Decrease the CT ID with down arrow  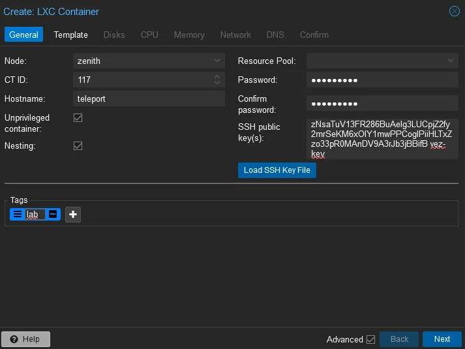coord(218,83)
